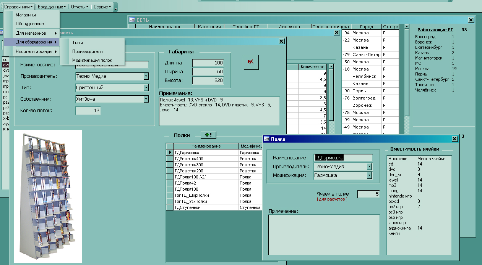Image resolution: width=482 pixels, height=265 pixels.
Task: Open Модификация dropdown showing Гармошка
Action: (x=369, y=175)
